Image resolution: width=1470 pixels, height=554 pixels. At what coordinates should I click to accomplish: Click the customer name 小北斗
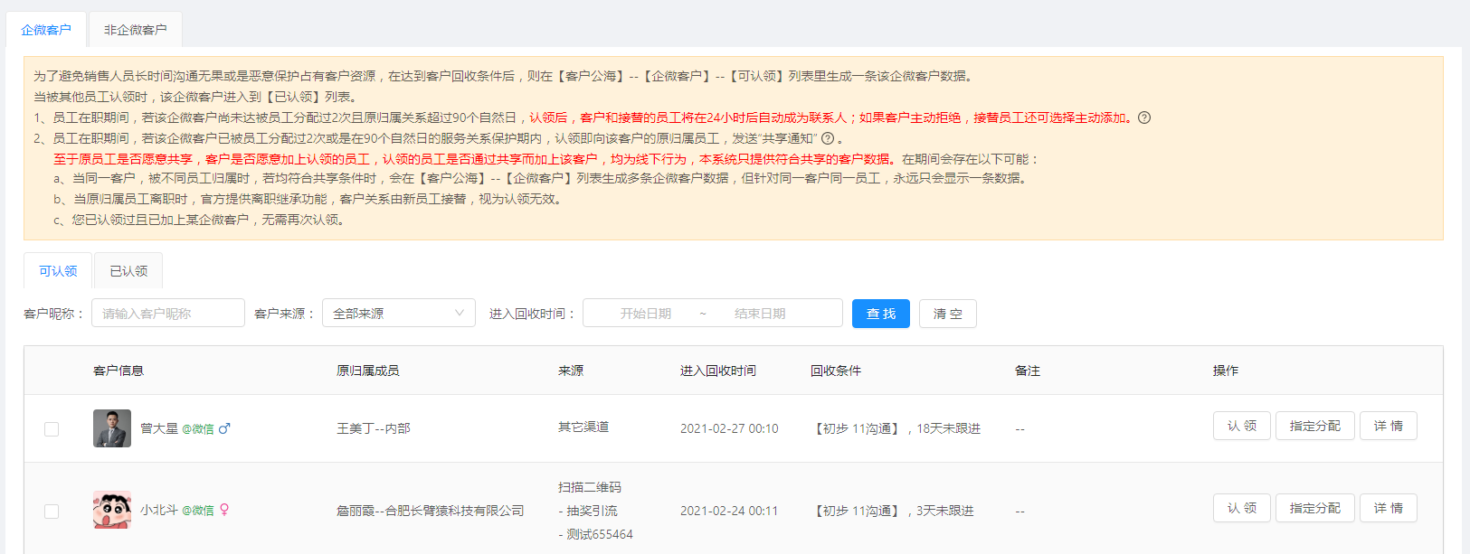159,510
